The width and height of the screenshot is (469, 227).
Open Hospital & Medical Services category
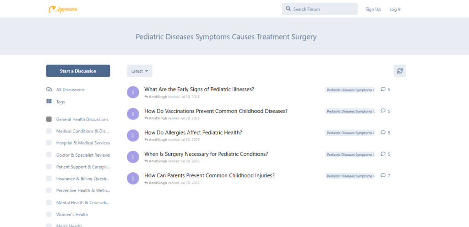click(83, 143)
